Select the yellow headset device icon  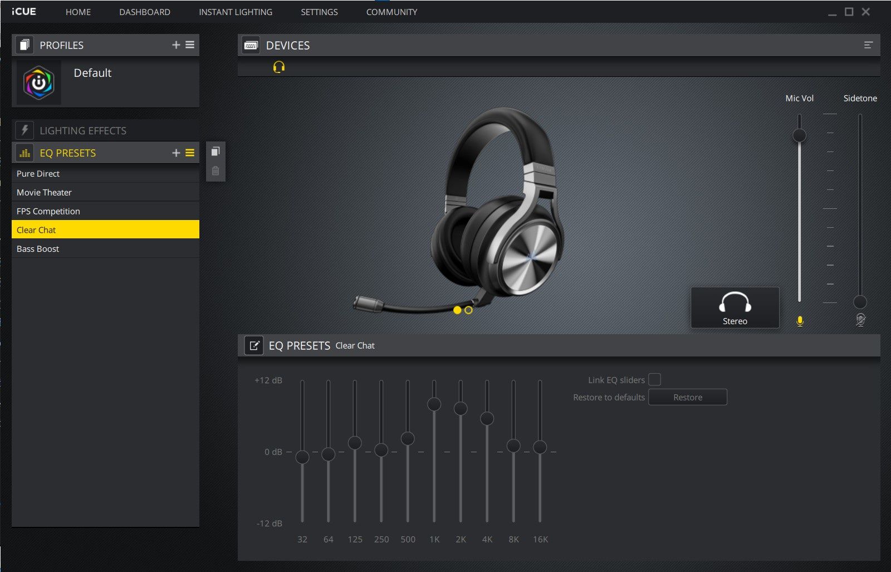(x=279, y=67)
